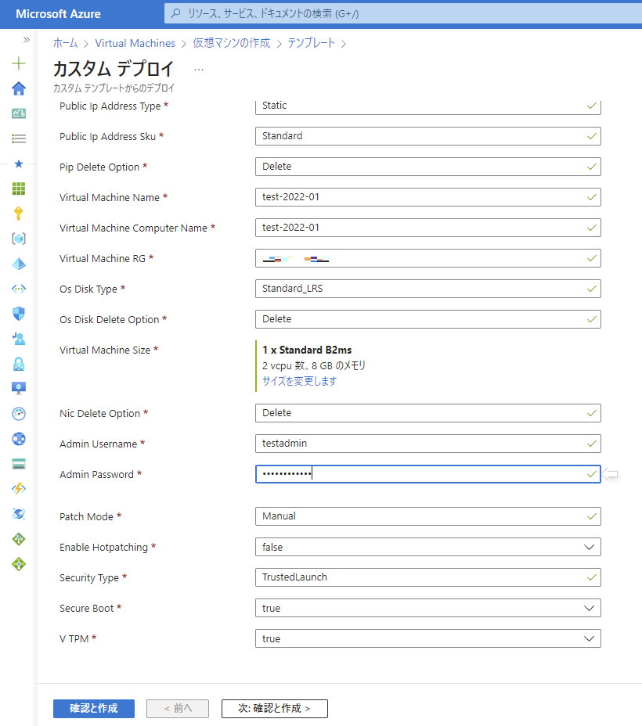Open Public Ip Address Sku dropdown
Viewport: 642px width, 726px height.
(x=428, y=136)
